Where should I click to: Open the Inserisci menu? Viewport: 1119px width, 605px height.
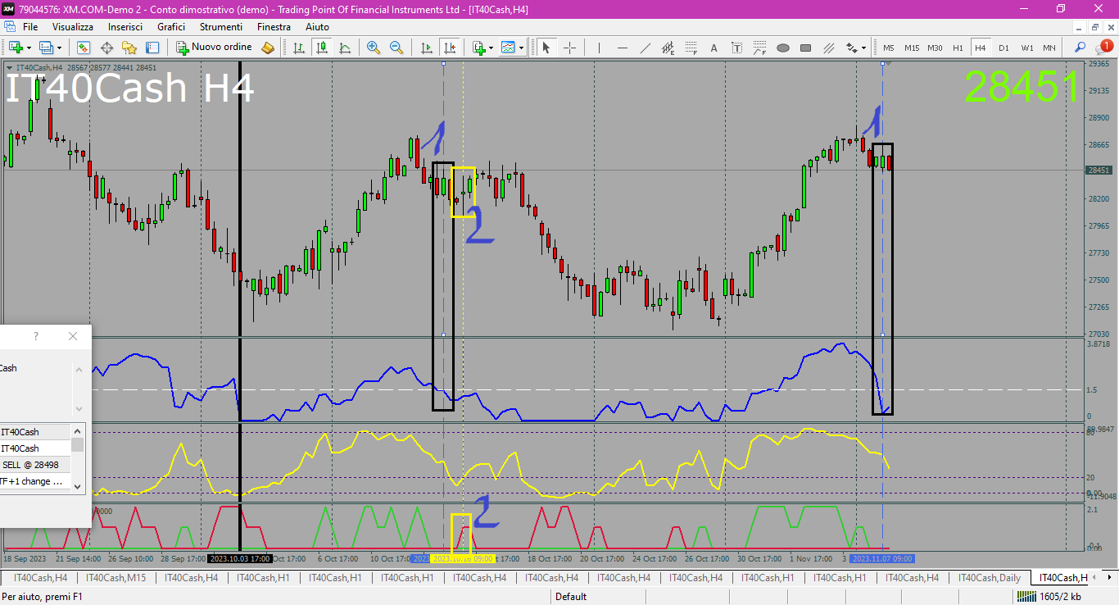(x=125, y=27)
